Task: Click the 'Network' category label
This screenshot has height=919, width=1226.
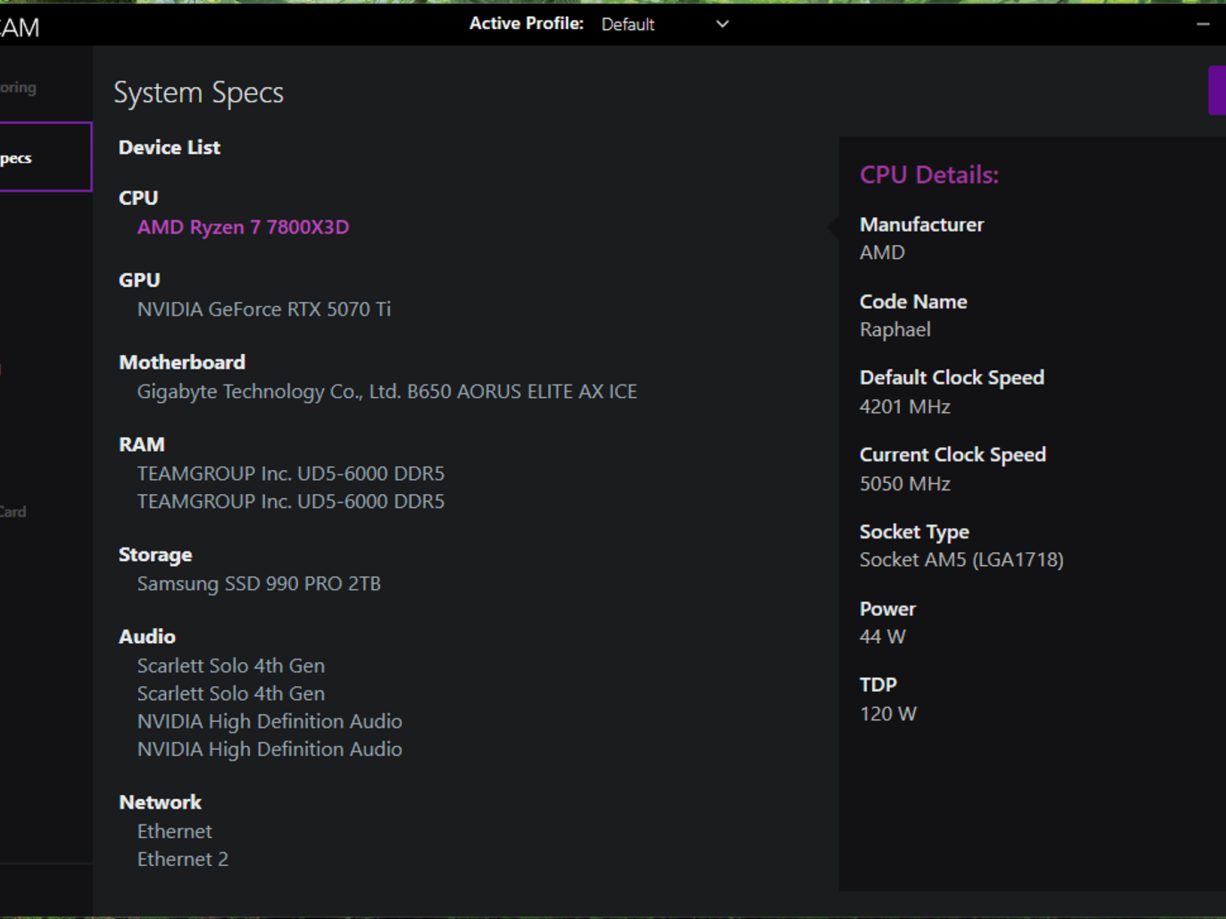Action: click(x=160, y=802)
